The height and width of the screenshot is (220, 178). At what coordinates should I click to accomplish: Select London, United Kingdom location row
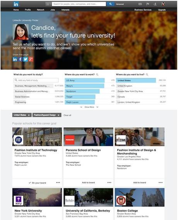coord(141,102)
